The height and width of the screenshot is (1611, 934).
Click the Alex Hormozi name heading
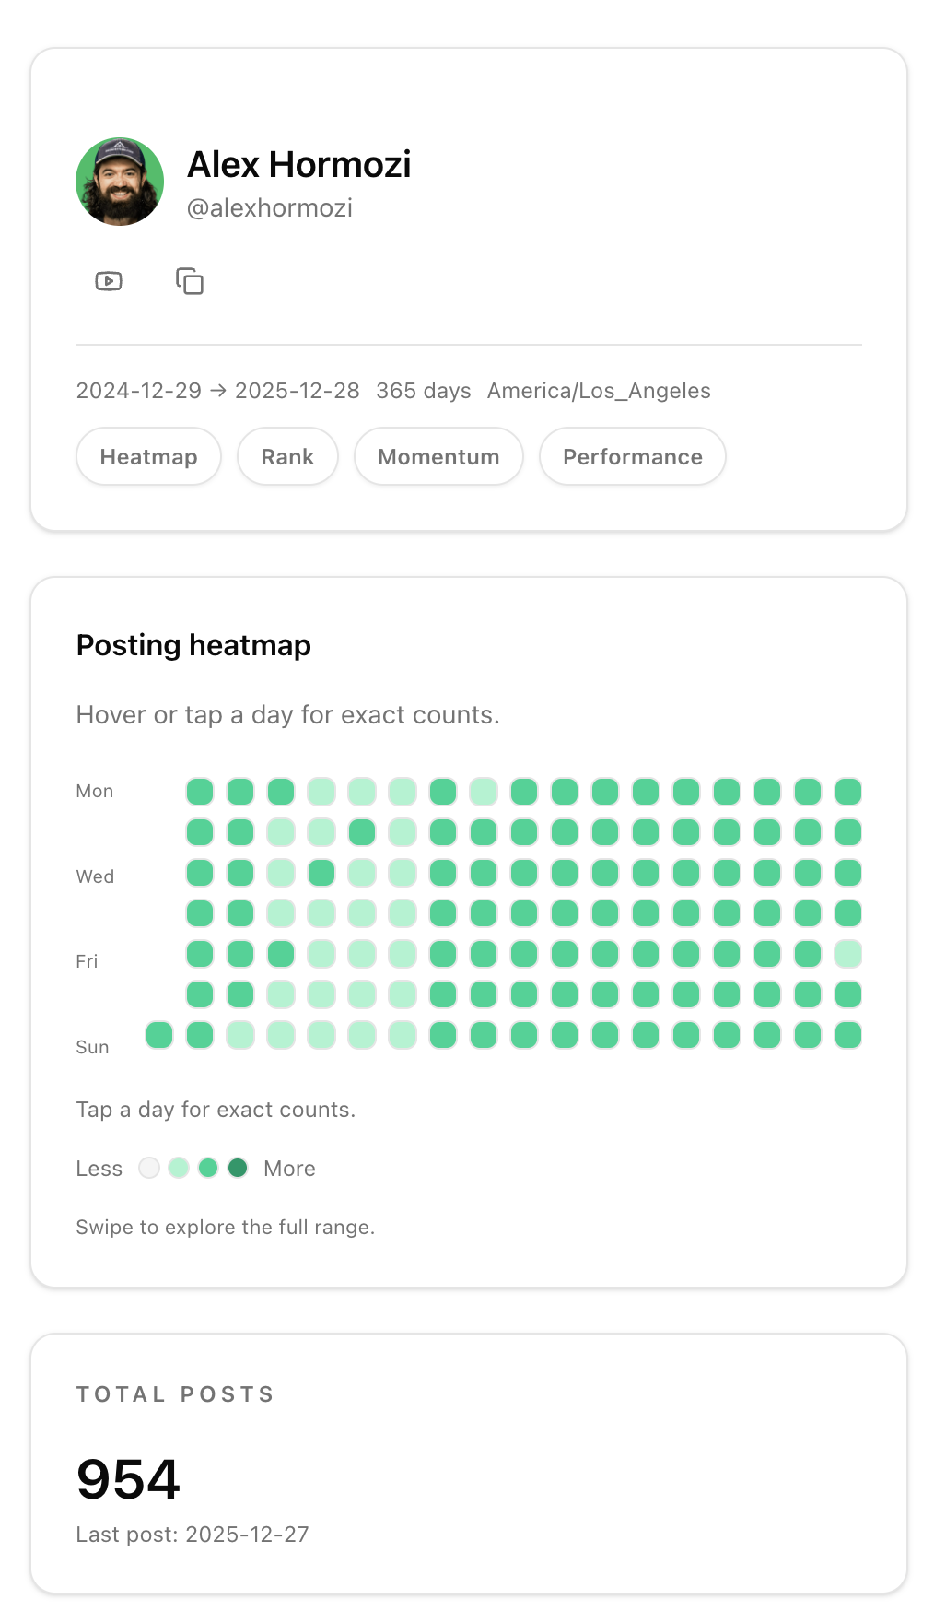pyautogui.click(x=299, y=165)
